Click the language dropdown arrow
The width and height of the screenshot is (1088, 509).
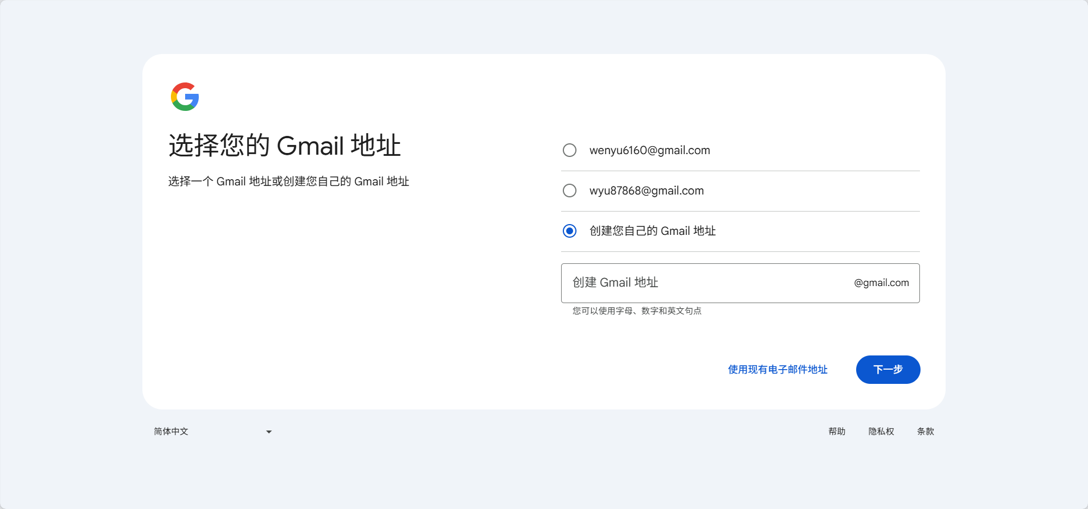coord(269,432)
